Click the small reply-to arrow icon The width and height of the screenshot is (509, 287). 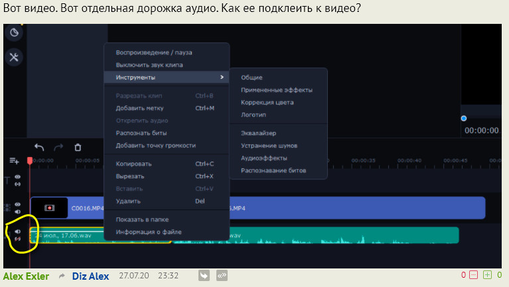pyautogui.click(x=62, y=276)
